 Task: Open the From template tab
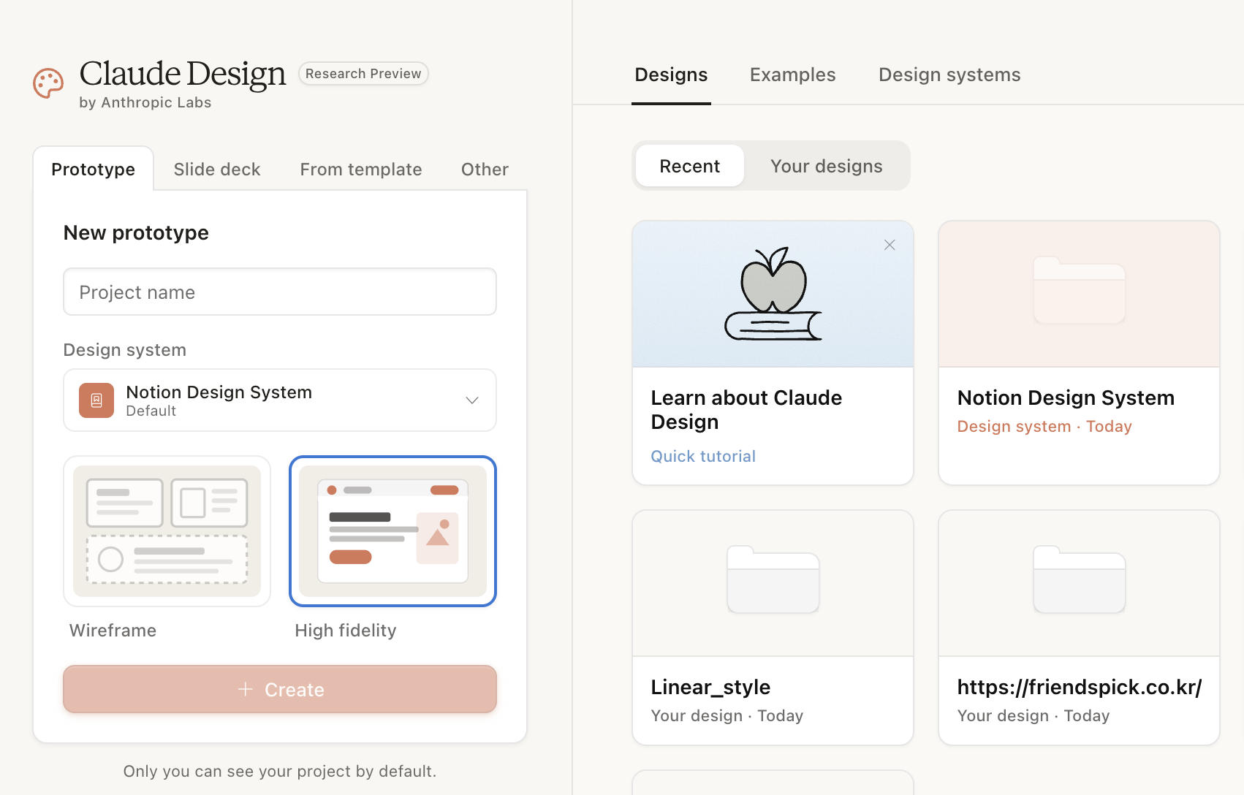[x=361, y=170]
